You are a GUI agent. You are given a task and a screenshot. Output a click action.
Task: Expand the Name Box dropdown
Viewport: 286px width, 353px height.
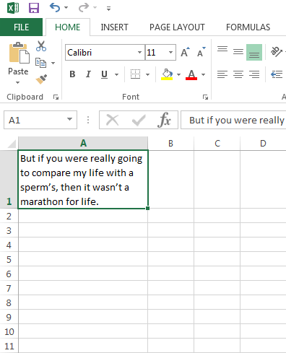tap(70, 119)
